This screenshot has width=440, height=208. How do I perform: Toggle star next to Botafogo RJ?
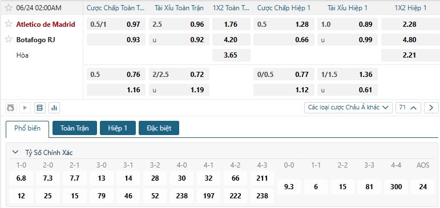pos(9,39)
